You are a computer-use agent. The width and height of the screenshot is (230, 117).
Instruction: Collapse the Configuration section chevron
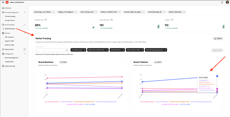click(25, 54)
